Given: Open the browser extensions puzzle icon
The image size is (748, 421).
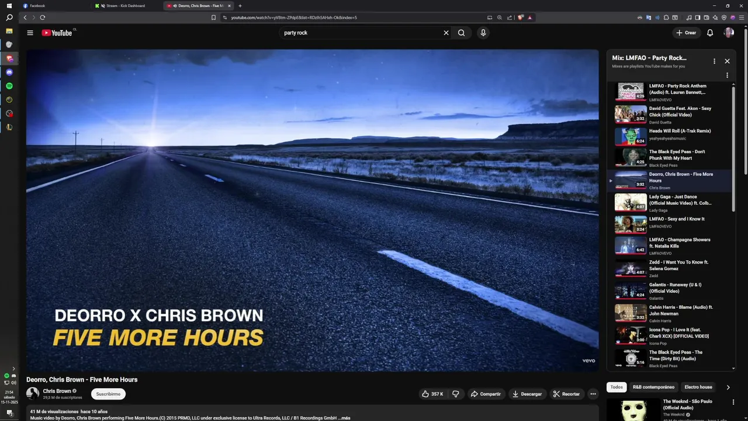Looking at the screenshot, I should coord(666,18).
